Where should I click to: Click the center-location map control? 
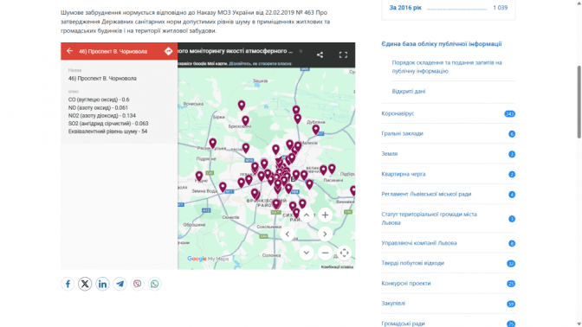(344, 253)
